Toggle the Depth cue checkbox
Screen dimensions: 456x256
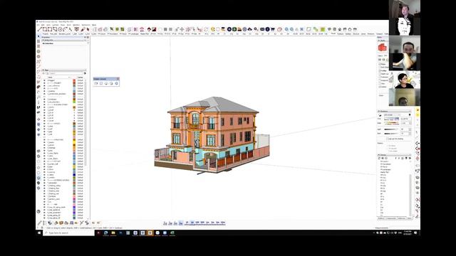click(380, 74)
